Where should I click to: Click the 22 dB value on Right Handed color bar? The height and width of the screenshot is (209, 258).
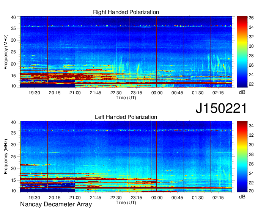(x=251, y=84)
